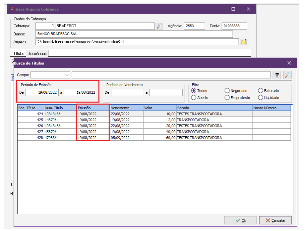This screenshot has height=231, width=305.
Task: Click the Cancelar button
Action: (275, 220)
